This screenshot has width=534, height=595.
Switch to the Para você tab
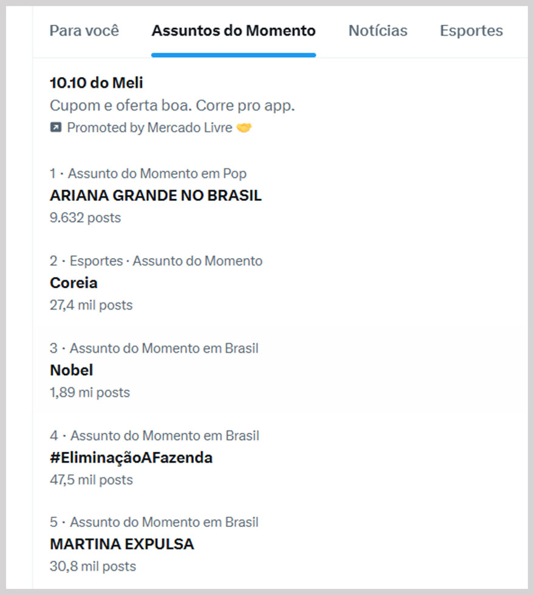(84, 31)
